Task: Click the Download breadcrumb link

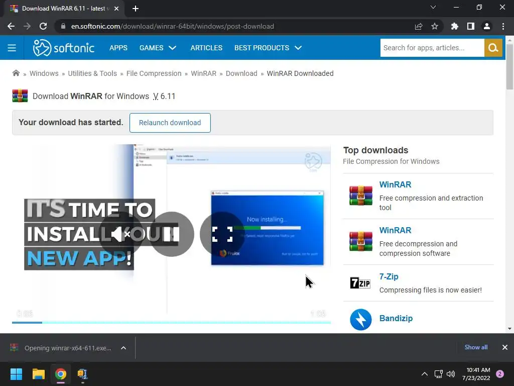Action: [241, 73]
